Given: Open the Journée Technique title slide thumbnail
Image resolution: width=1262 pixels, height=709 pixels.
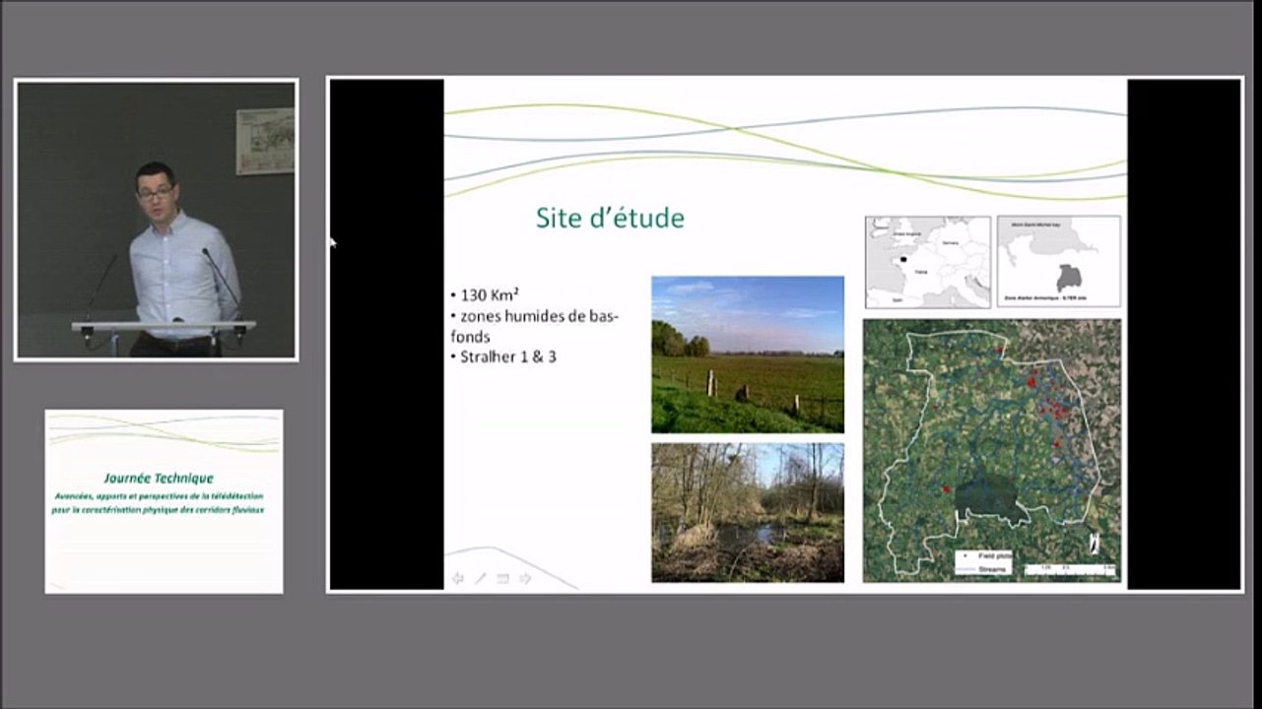Looking at the screenshot, I should [x=164, y=501].
